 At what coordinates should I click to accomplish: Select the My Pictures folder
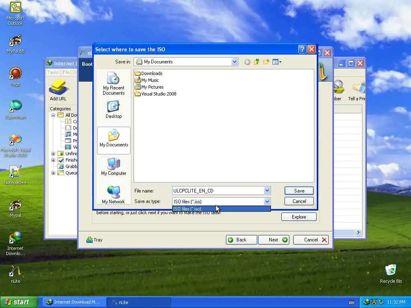coord(149,87)
